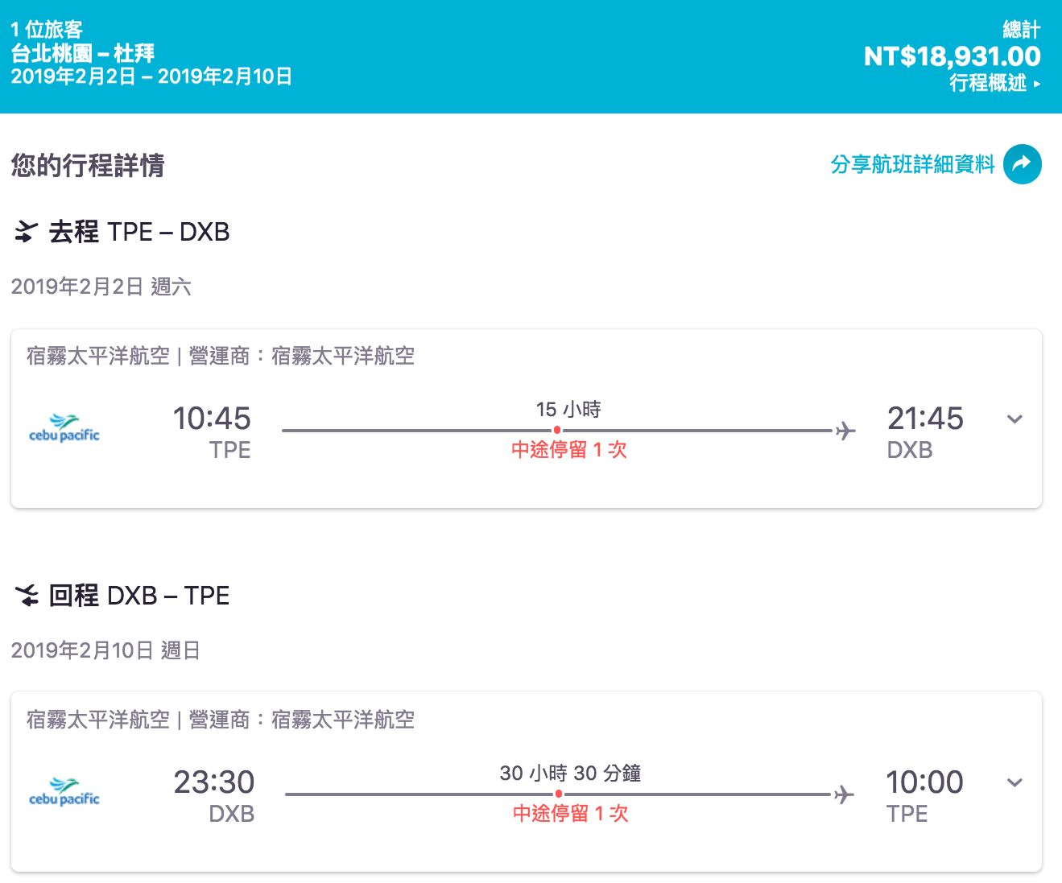Viewport: 1062px width, 883px height.
Task: Click the Cebu Pacific logo on outbound flight
Action: [x=64, y=428]
